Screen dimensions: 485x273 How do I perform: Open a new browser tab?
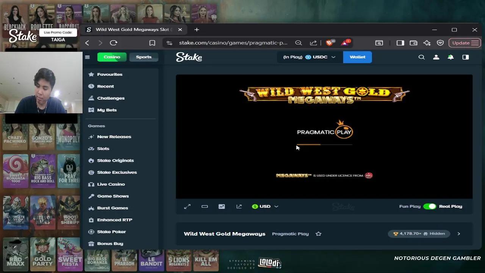(x=197, y=30)
